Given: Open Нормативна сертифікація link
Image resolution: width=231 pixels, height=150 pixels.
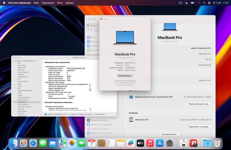Looking at the screenshot, I should (x=125, y=81).
